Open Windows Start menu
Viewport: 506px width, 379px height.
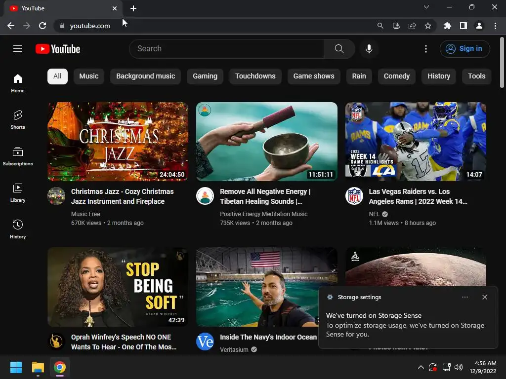[x=16, y=367]
